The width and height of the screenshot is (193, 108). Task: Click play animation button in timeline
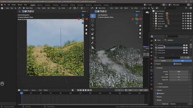(86, 90)
